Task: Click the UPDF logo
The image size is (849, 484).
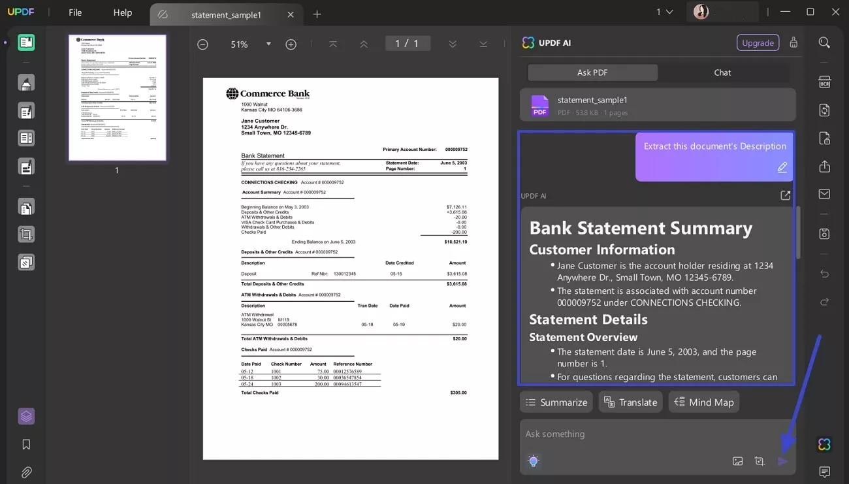Action: click(20, 12)
